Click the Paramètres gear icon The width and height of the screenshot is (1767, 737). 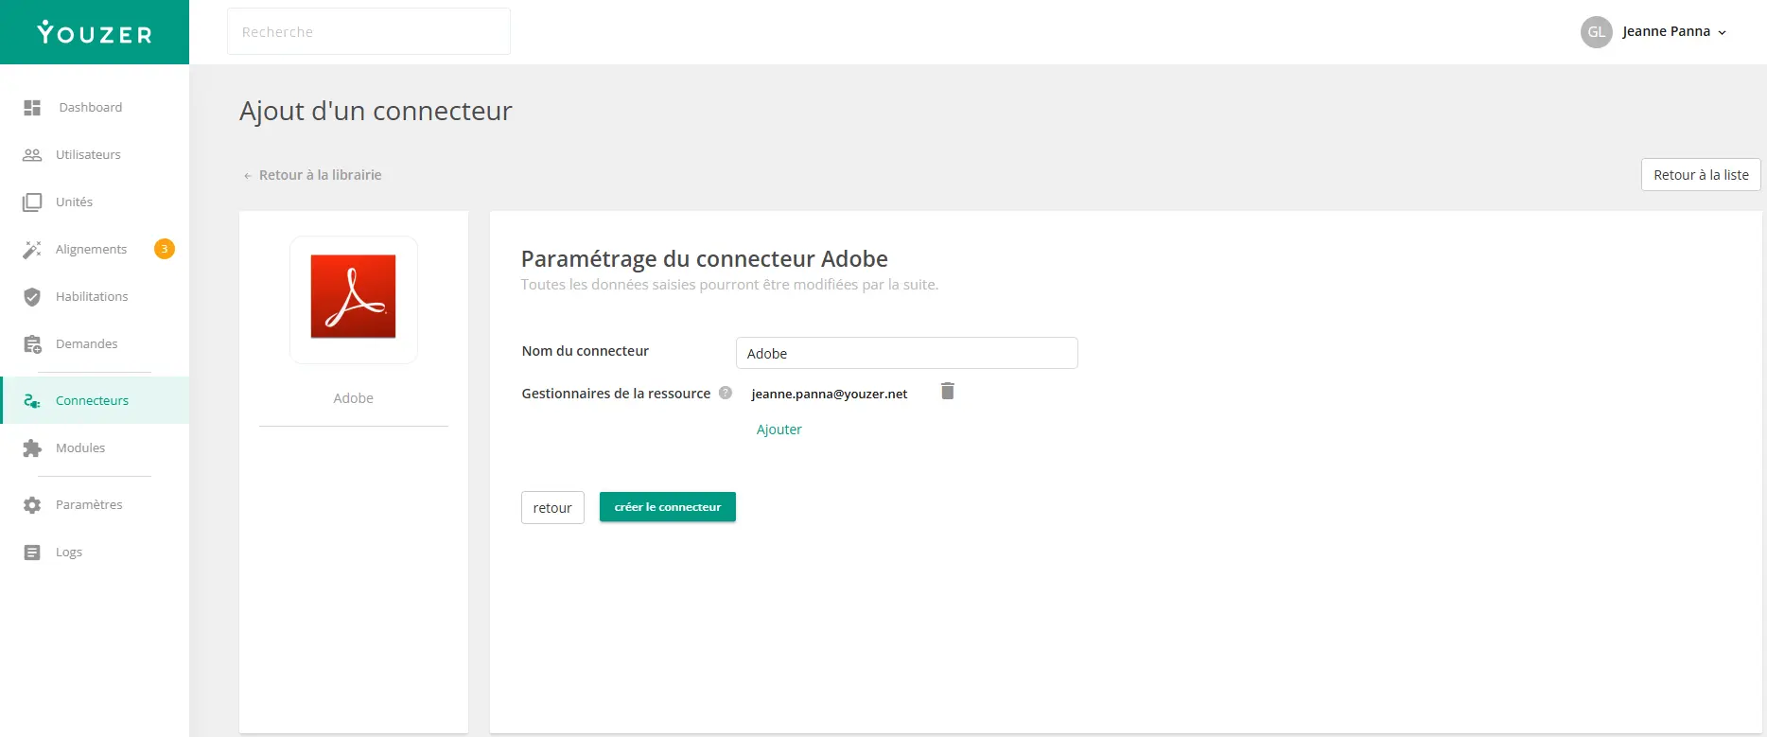pos(32,505)
